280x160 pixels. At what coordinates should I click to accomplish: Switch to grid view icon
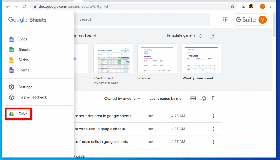[x=193, y=99]
